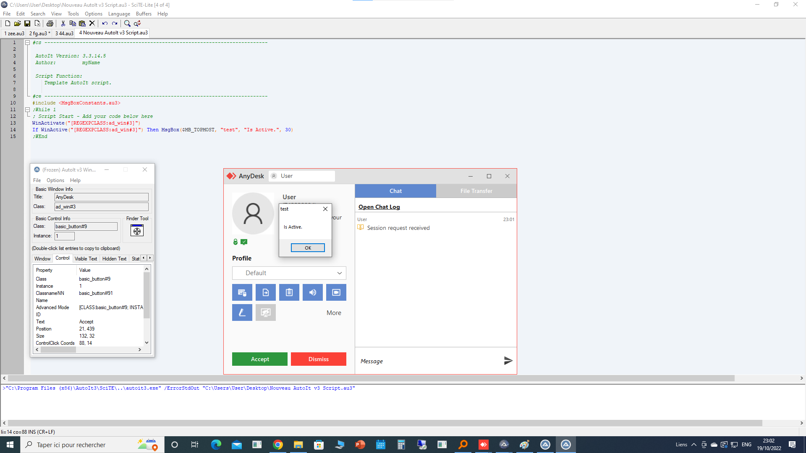Screen dimensions: 806x453
Task: Close the current file using the toolbar icon
Action: (x=37, y=23)
